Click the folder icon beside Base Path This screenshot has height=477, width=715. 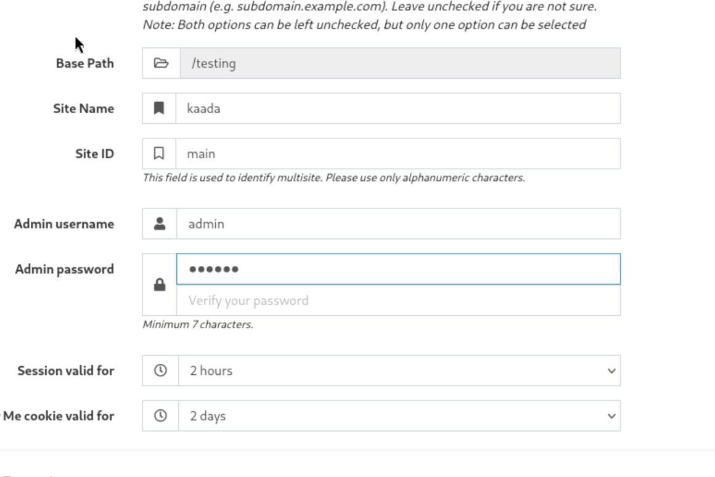[161, 63]
